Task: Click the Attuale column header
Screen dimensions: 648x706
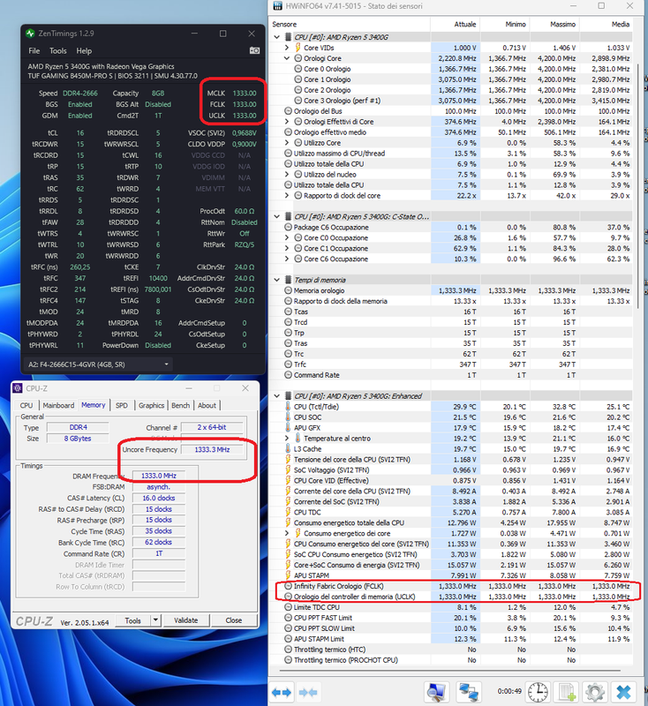Action: click(x=456, y=24)
